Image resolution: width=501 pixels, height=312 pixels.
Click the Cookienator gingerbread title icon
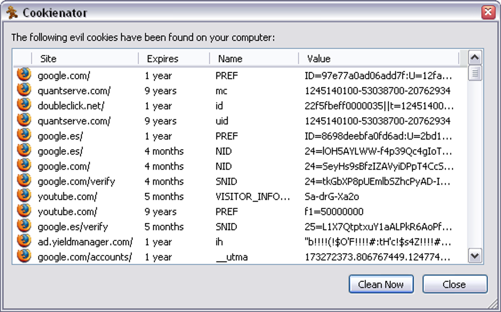[x=12, y=13]
